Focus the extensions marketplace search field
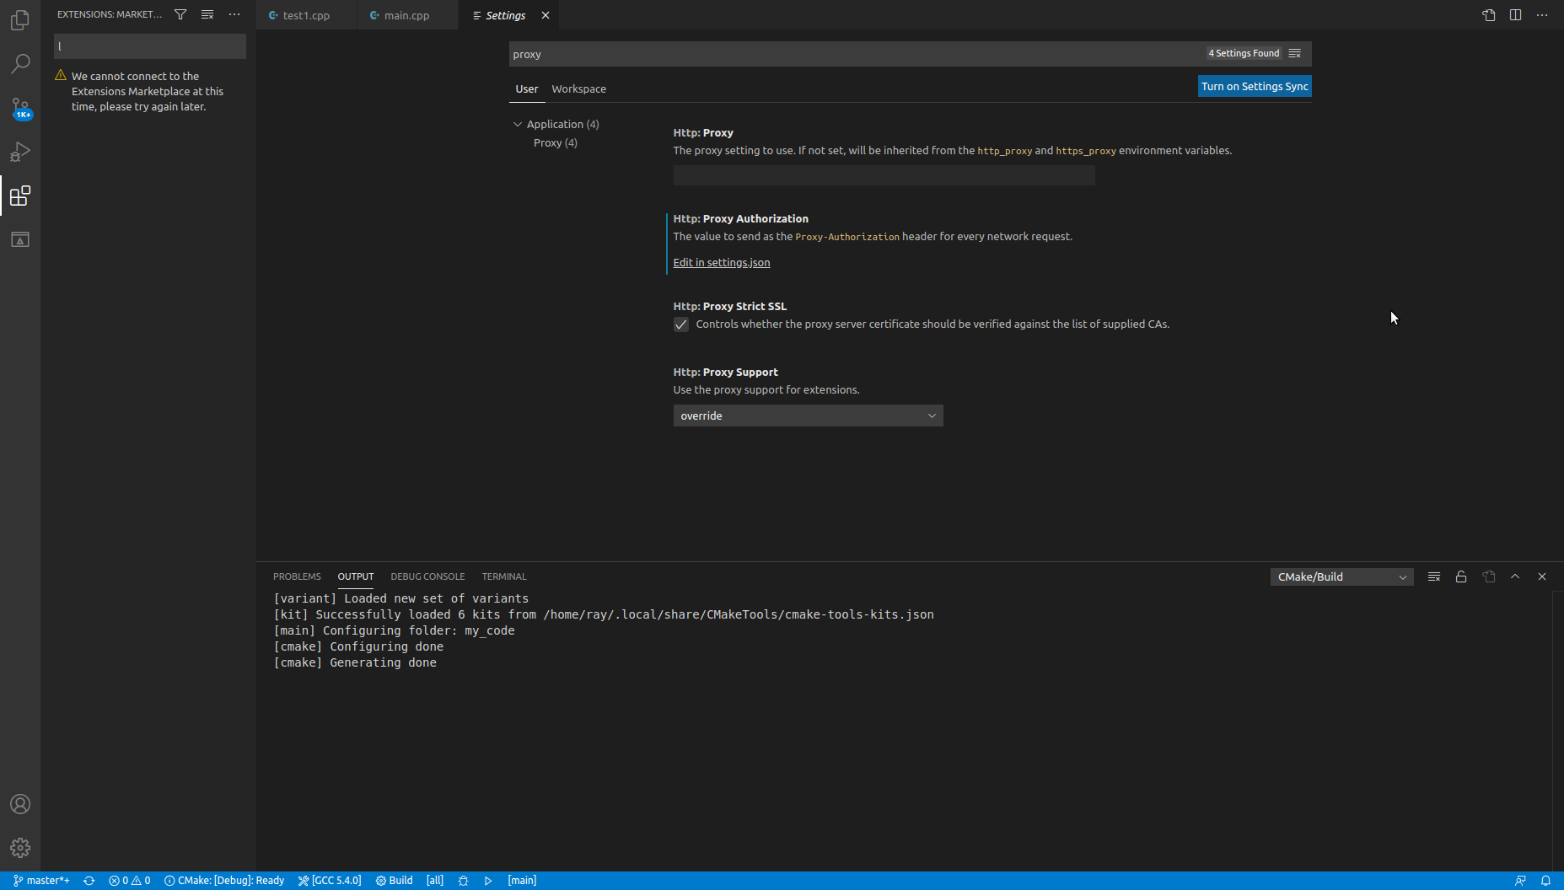The height and width of the screenshot is (890, 1564). [150, 46]
